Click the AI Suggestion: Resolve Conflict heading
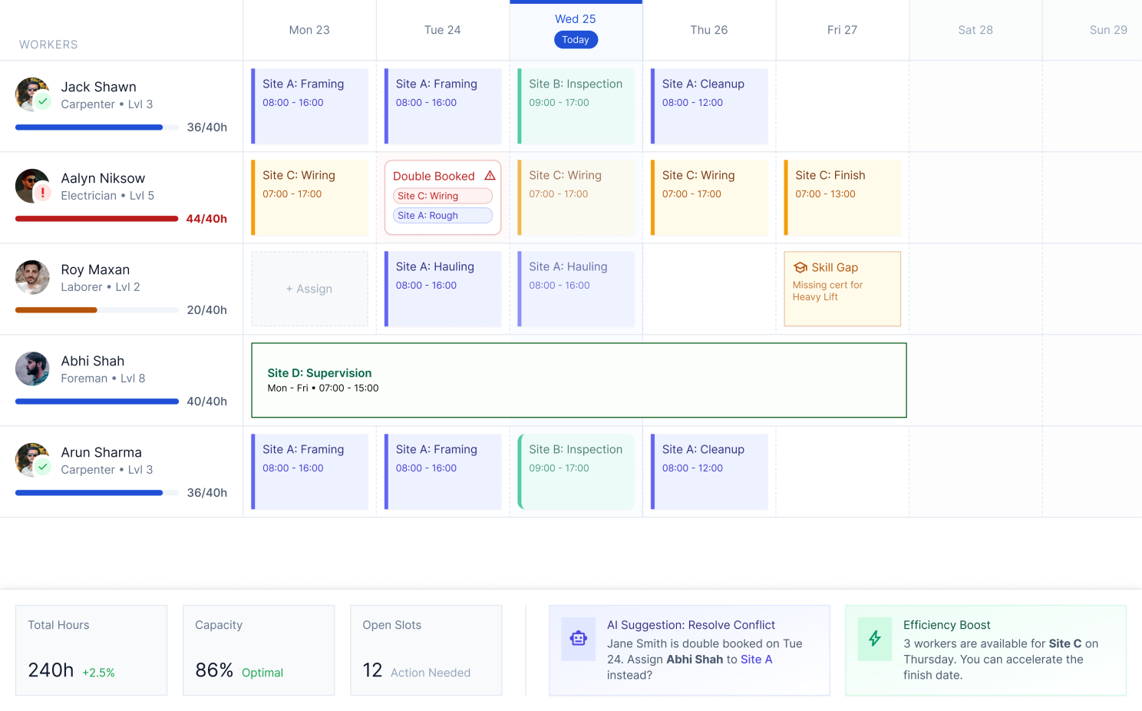This screenshot has width=1142, height=711. tap(691, 625)
